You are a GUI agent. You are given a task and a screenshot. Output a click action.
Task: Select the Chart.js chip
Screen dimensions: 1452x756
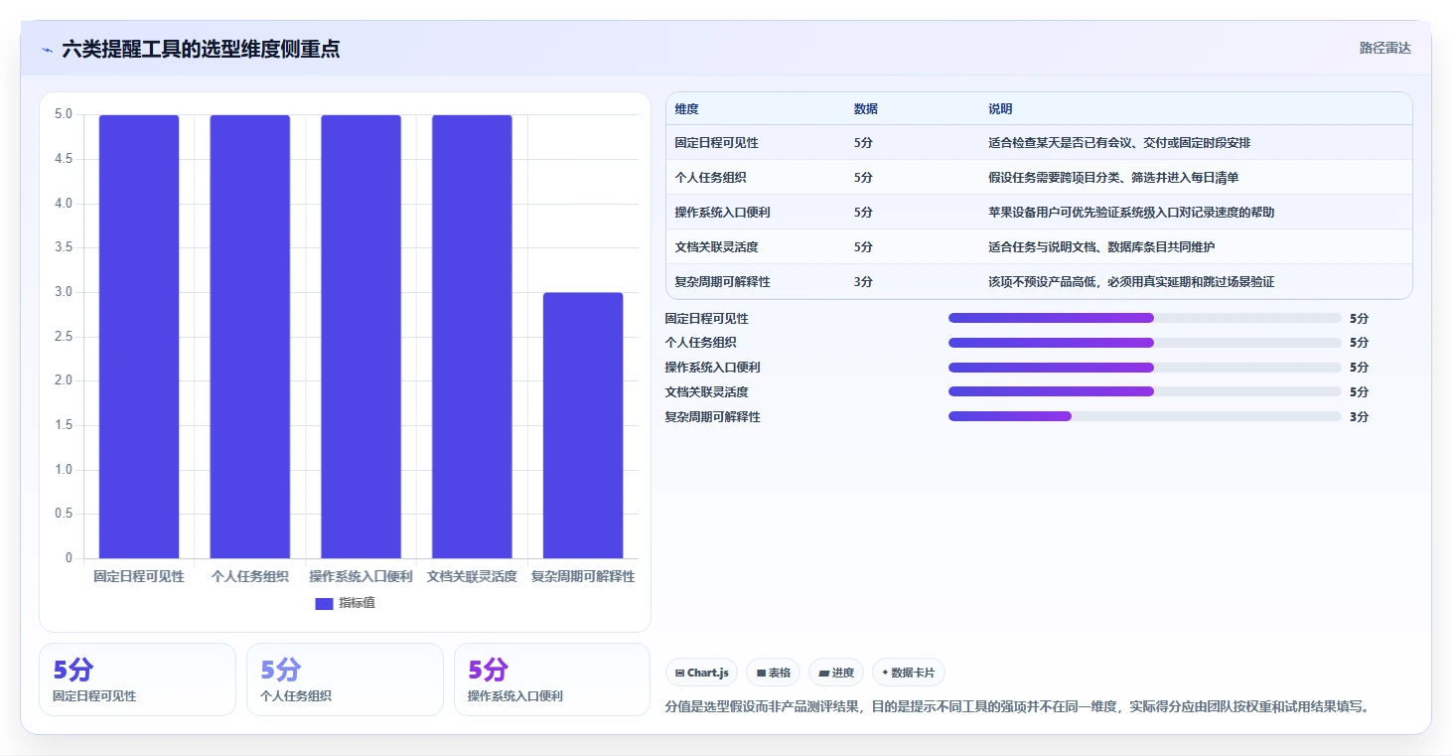tap(702, 673)
